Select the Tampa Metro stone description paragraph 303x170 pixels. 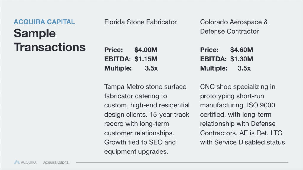(x=147, y=119)
